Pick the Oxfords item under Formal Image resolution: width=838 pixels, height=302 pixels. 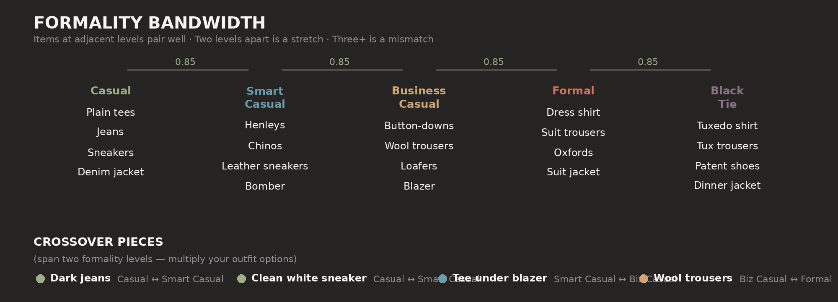pos(573,153)
